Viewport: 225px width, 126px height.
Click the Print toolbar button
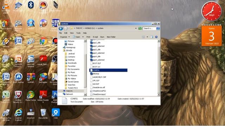coord(88,37)
